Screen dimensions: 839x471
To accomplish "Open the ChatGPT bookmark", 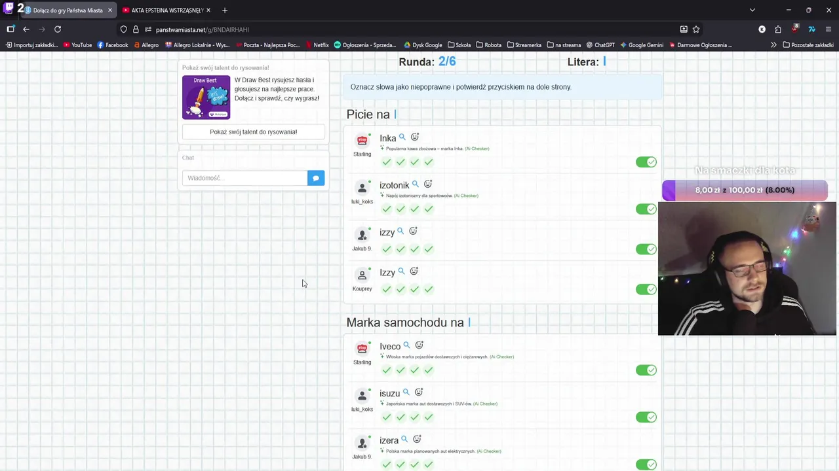I will click(600, 45).
